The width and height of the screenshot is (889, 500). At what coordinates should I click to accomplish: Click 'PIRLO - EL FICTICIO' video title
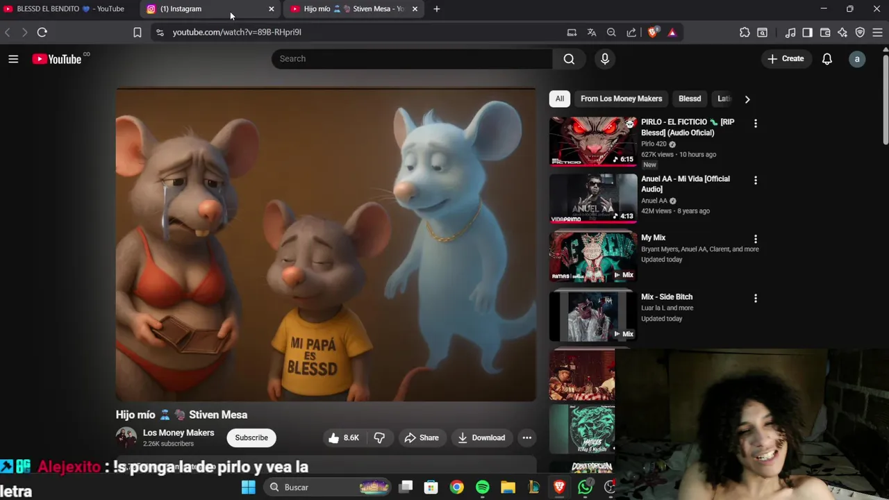688,127
